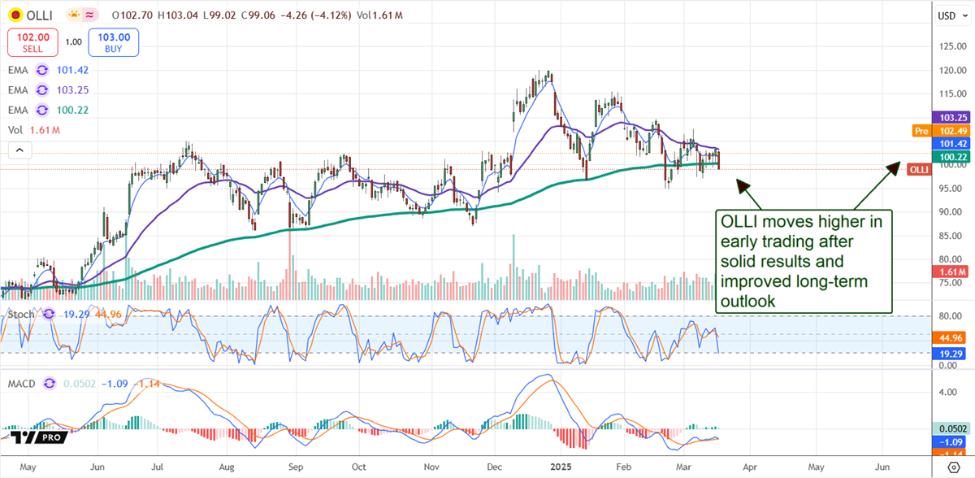The height and width of the screenshot is (478, 975).
Task: Click the OLLI symbol logo icon
Action: click(x=15, y=15)
